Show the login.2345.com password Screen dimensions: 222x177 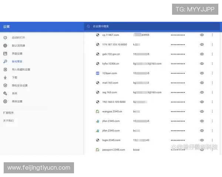202,140
